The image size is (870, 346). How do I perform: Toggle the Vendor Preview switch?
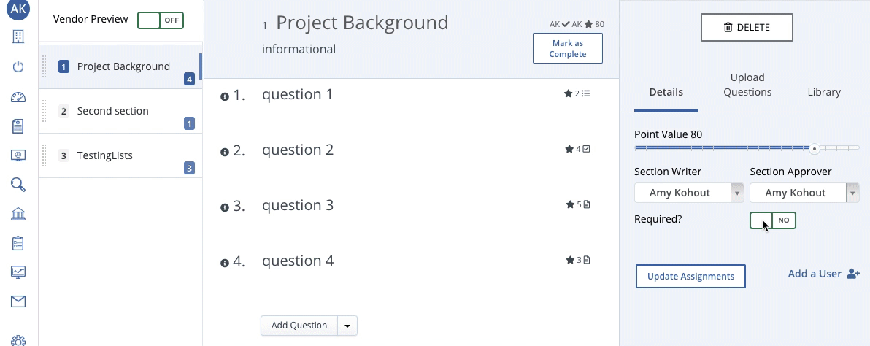(x=161, y=20)
